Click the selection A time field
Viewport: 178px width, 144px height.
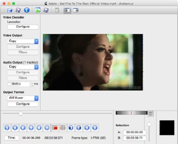coord(135,132)
